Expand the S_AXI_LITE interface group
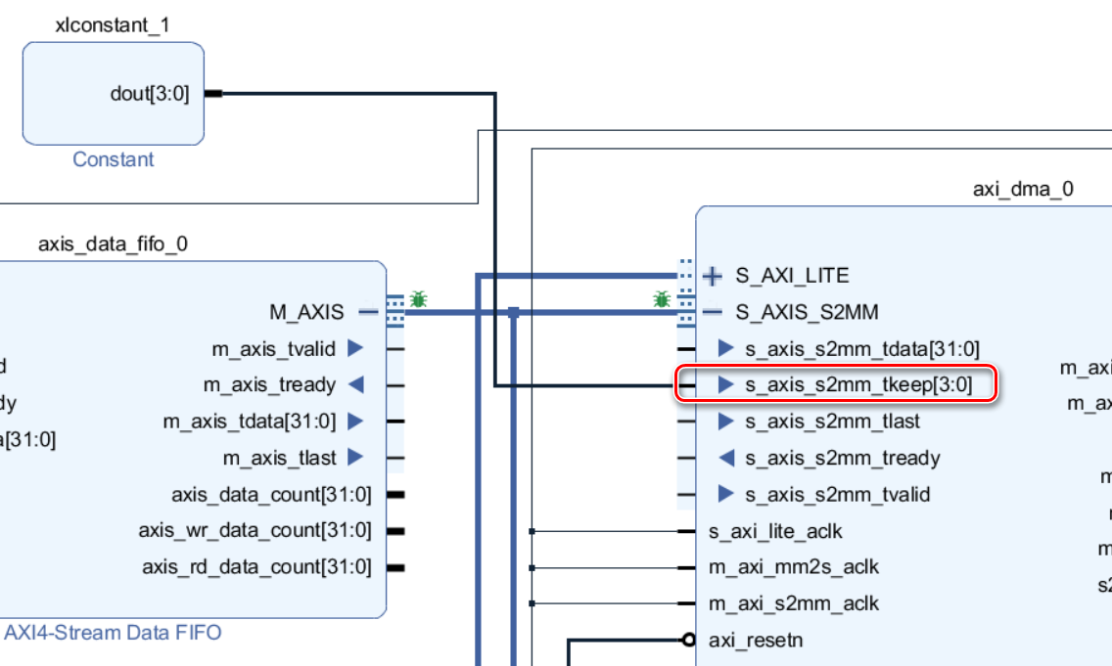Image resolution: width=1112 pixels, height=666 pixels. point(712,276)
